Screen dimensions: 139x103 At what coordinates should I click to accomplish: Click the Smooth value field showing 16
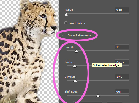point(122,47)
